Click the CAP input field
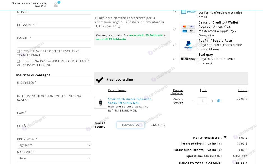263x164 pixels. pos(54,119)
